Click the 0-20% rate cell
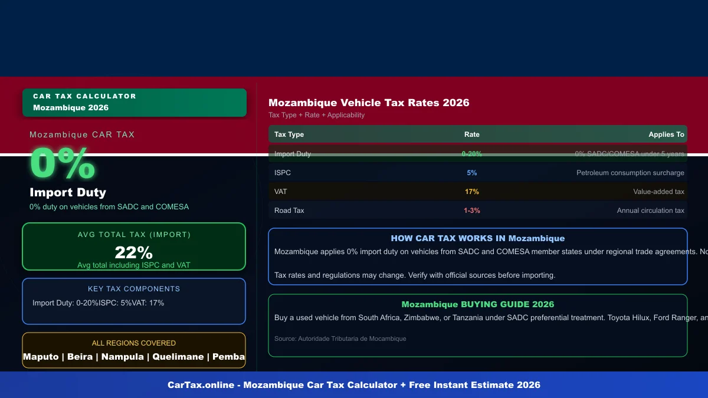Image resolution: width=708 pixels, height=398 pixels. coord(472,154)
